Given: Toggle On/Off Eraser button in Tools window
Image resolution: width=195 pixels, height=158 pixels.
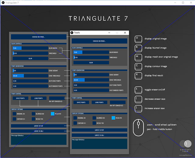Looking at the screenshot, I should (x=118, y=103).
